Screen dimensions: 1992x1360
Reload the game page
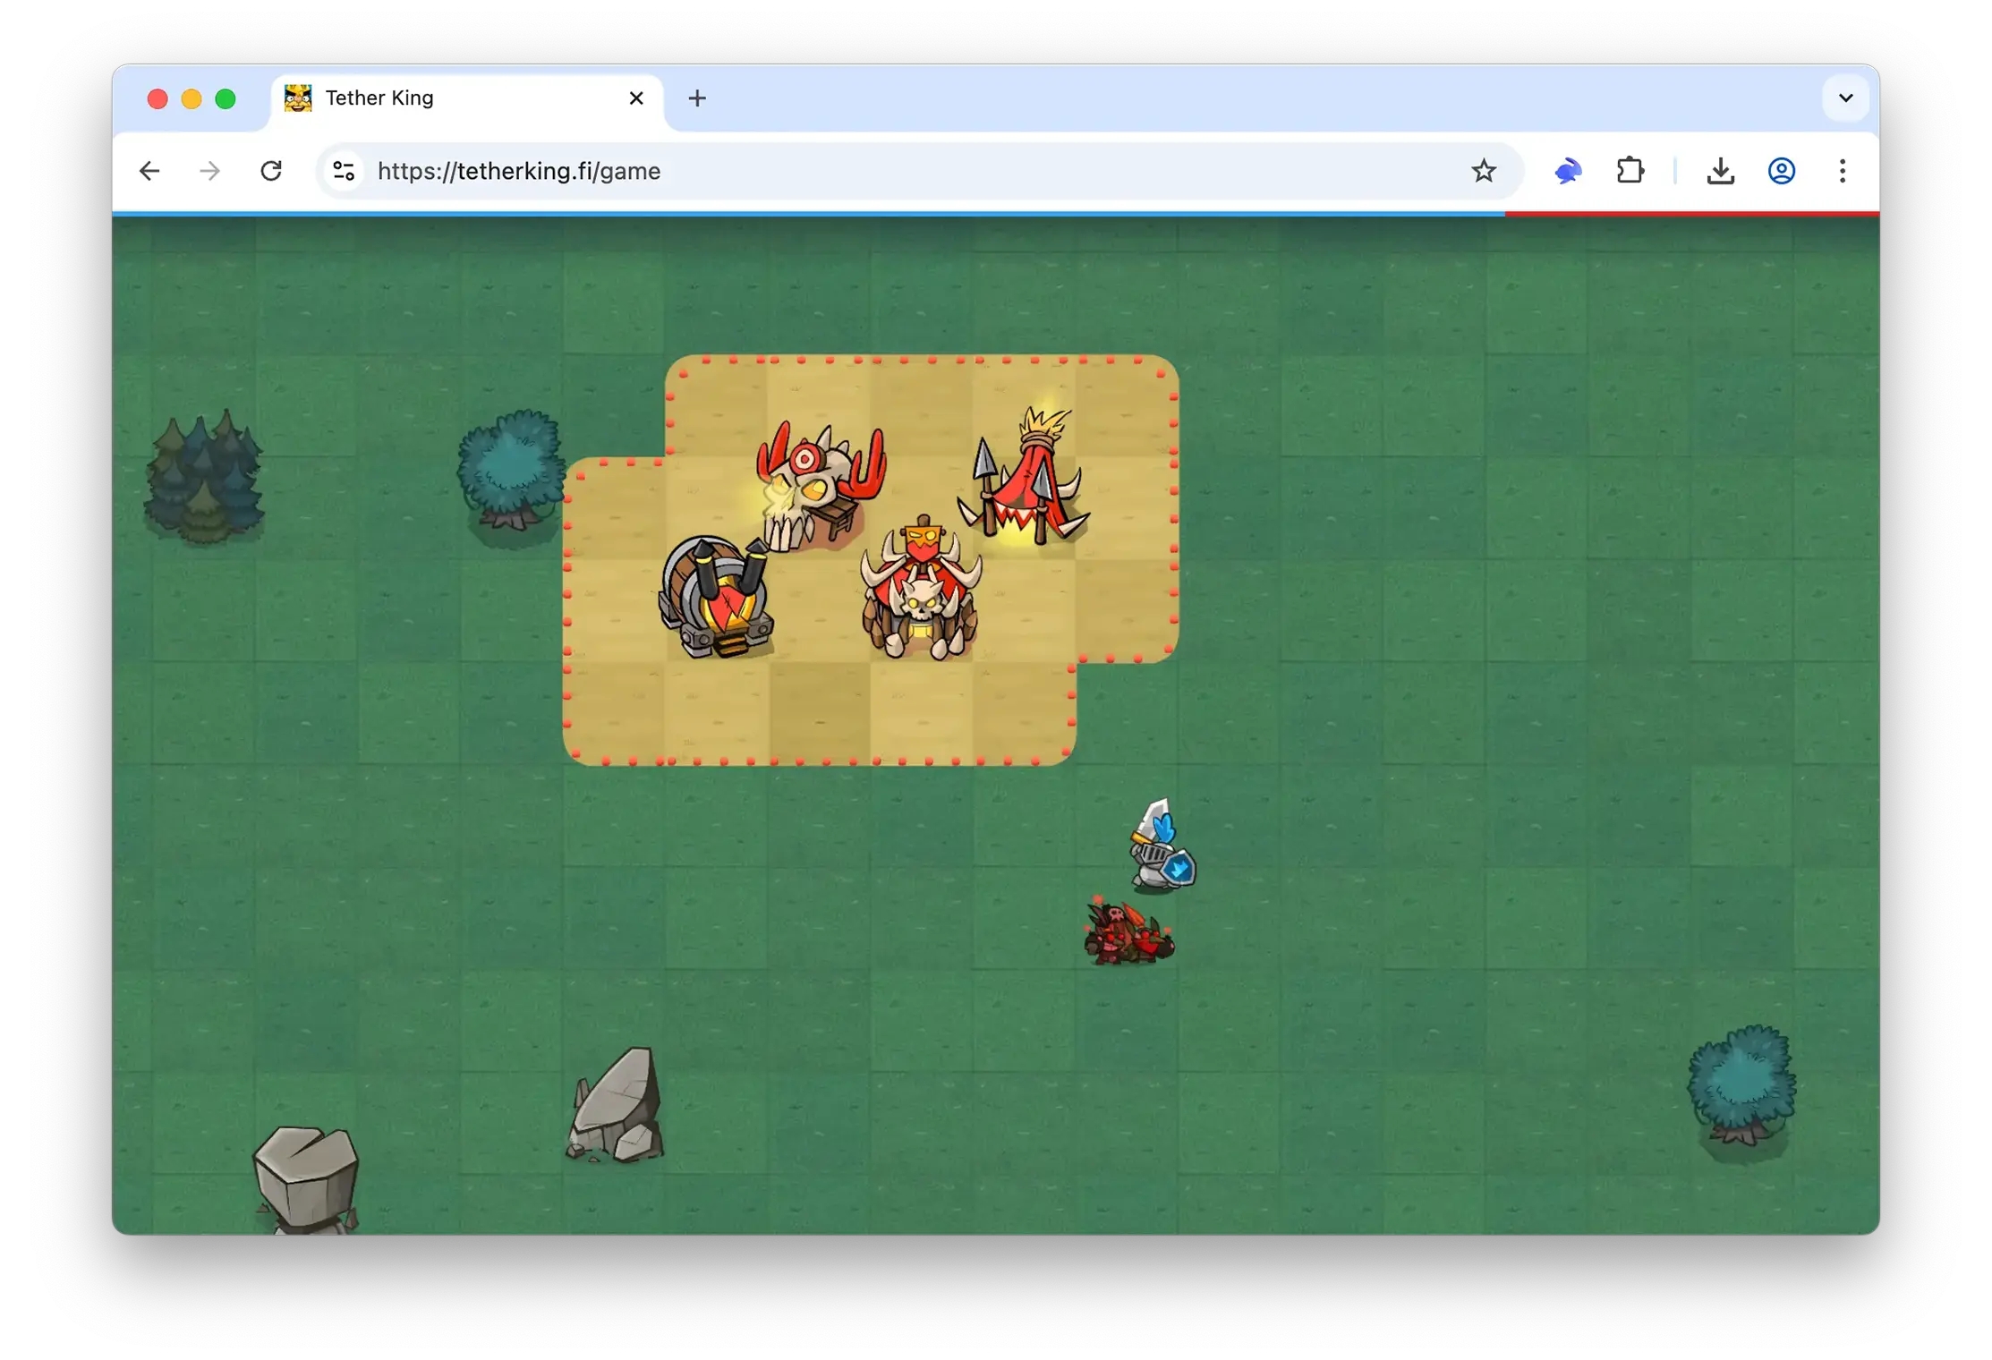271,171
